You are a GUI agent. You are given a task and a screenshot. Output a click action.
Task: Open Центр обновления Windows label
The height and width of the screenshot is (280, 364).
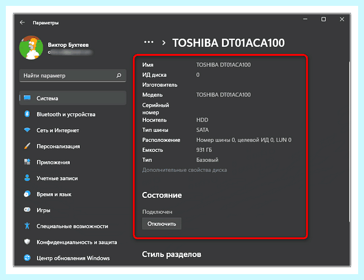[x=73, y=258]
